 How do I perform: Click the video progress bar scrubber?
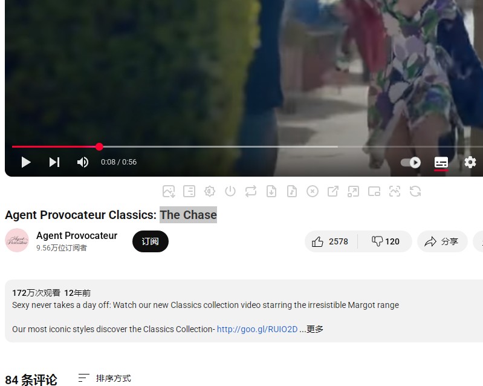click(99, 147)
